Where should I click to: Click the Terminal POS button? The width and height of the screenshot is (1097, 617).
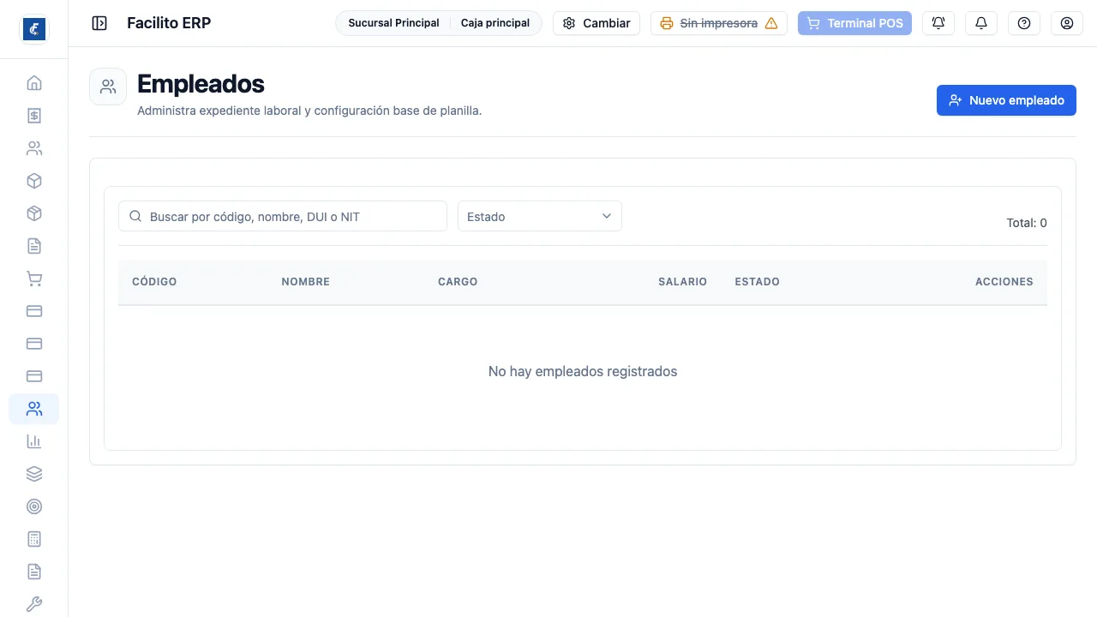tap(854, 23)
